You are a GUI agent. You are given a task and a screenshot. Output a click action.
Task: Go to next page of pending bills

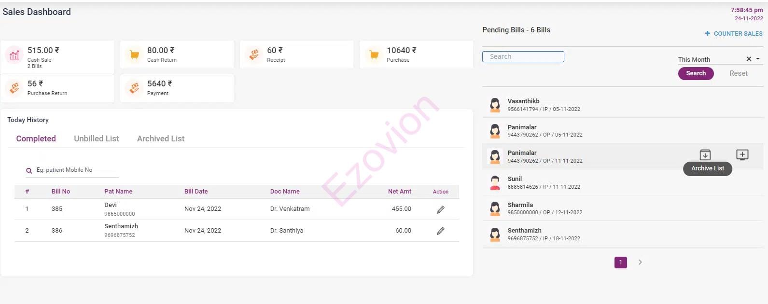(x=640, y=262)
